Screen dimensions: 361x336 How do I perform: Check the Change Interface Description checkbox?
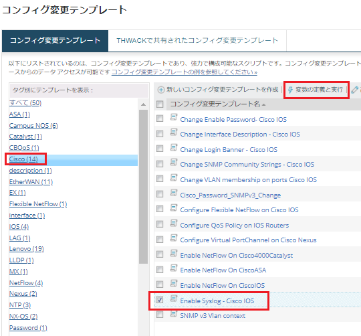[x=160, y=134]
